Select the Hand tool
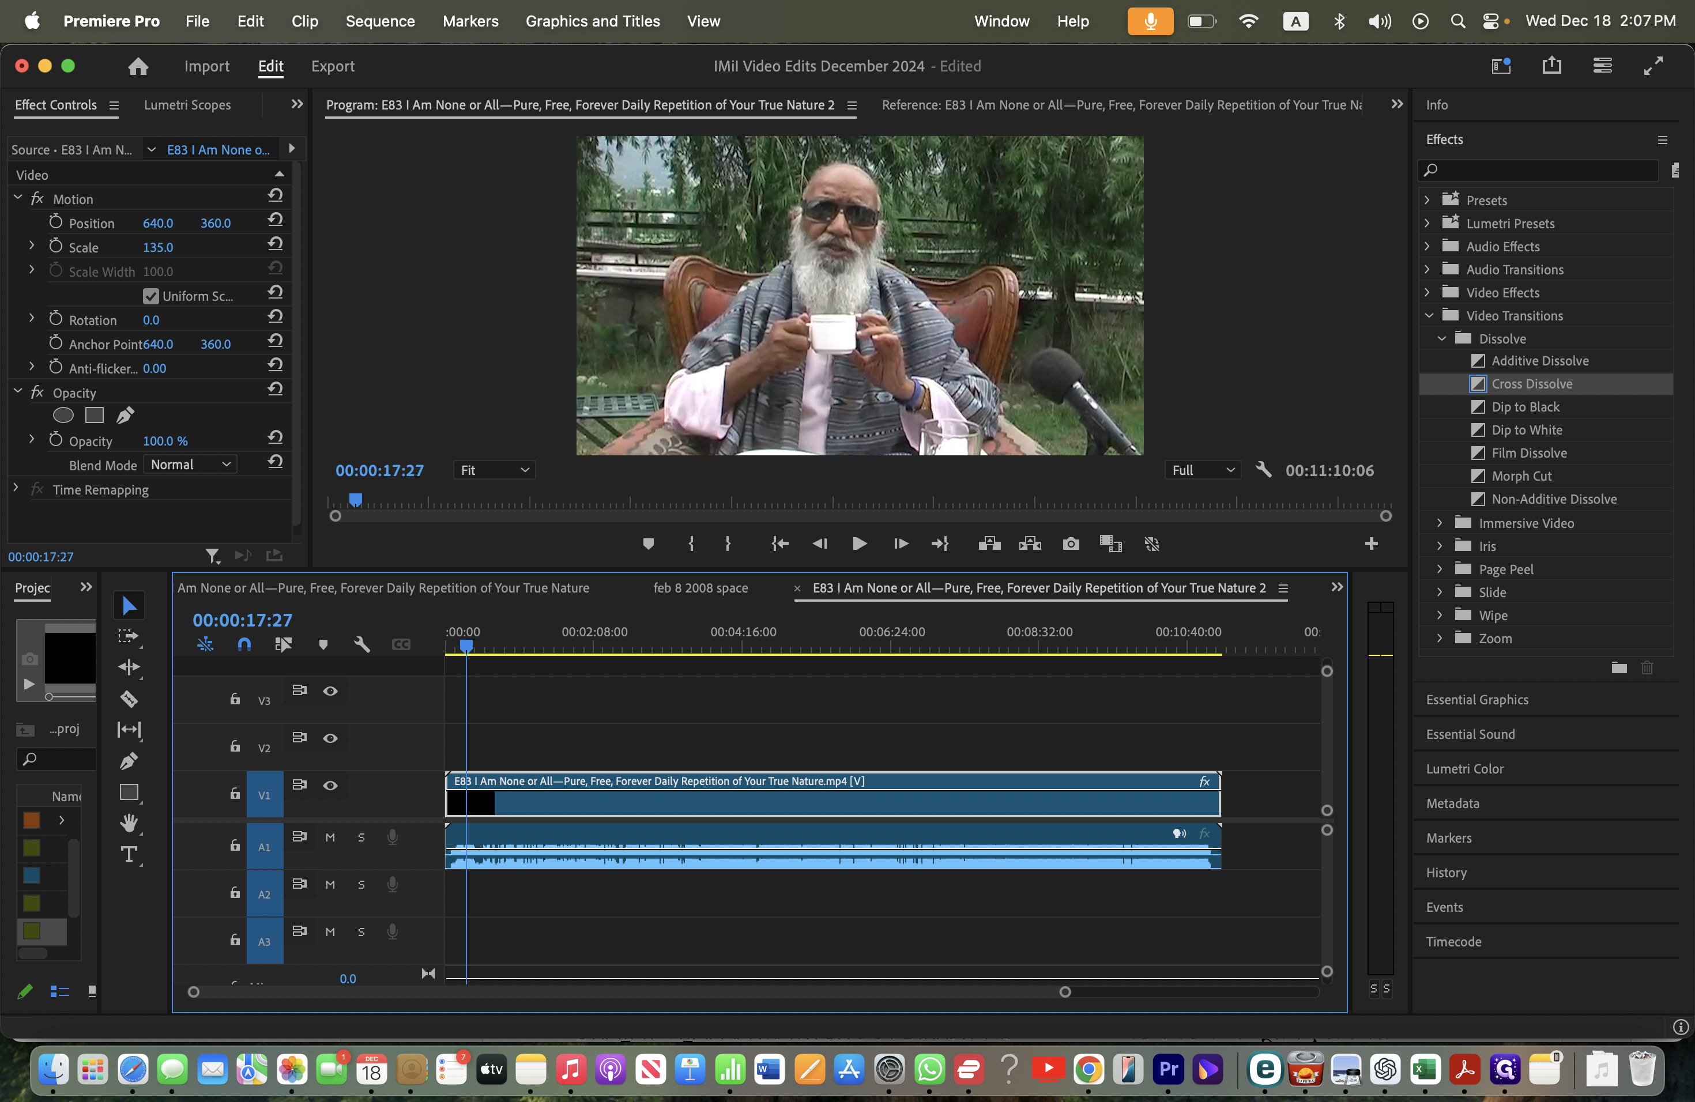This screenshot has height=1102, width=1695. [x=129, y=823]
